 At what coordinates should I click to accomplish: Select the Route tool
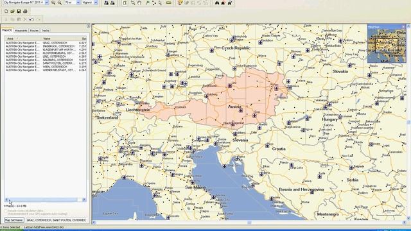(x=154, y=3)
